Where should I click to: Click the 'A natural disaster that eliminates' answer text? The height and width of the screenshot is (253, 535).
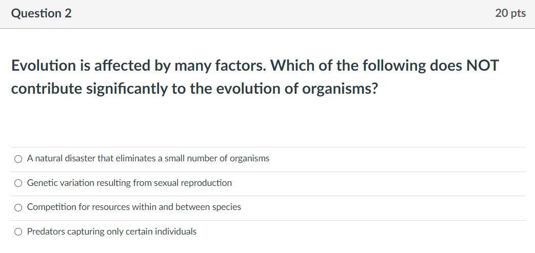point(92,159)
